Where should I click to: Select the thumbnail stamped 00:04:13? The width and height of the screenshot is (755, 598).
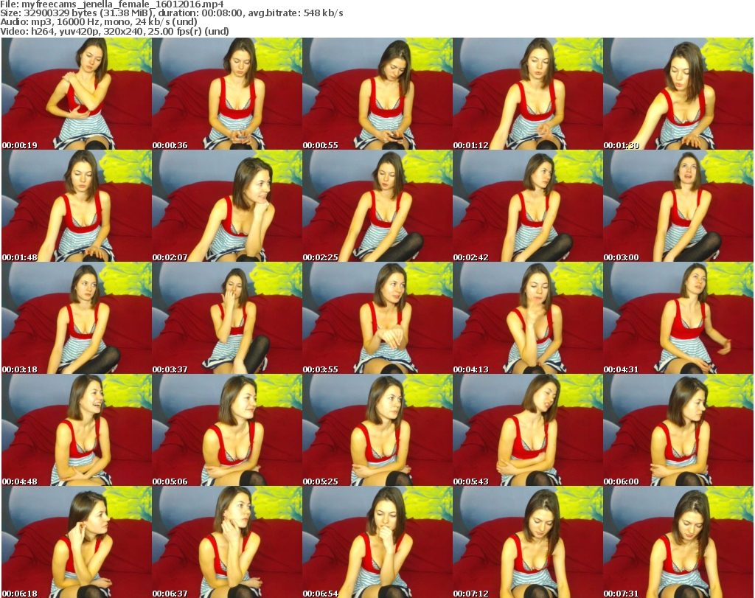click(x=528, y=319)
